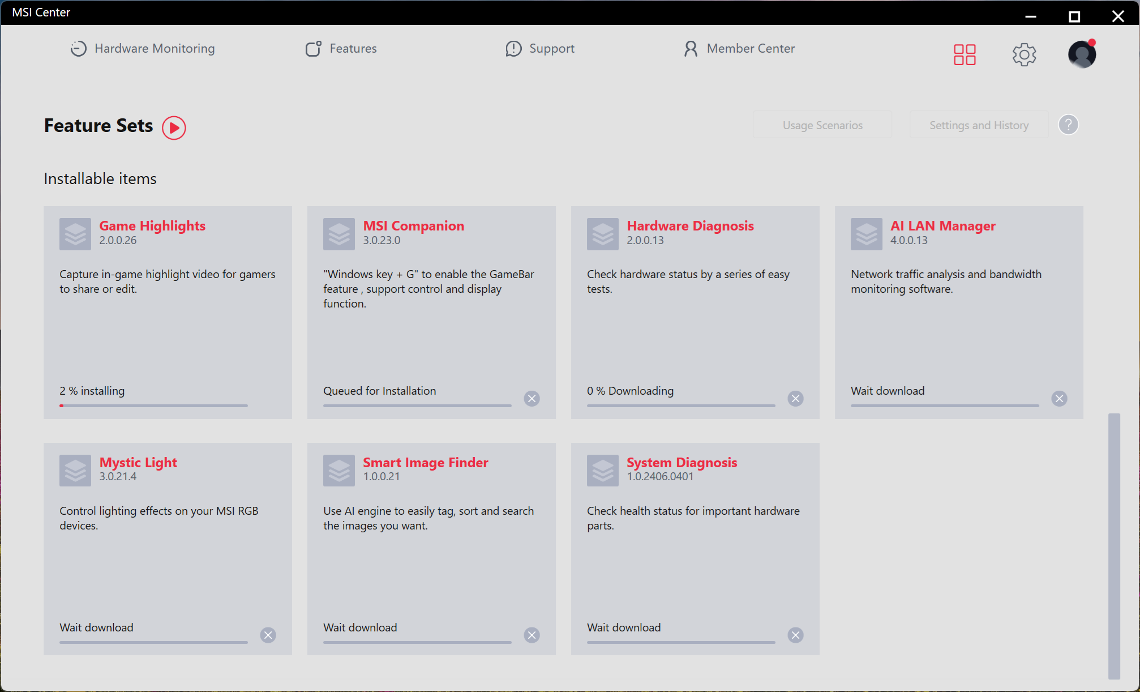
Task: Open settings via the gear icon
Action: [1024, 55]
